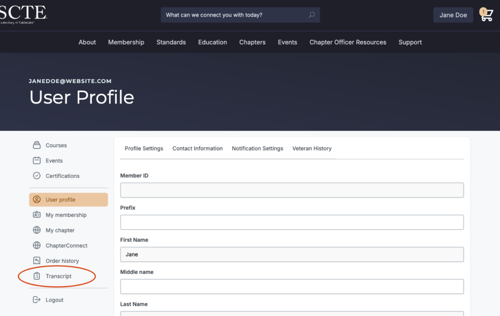Viewport: 500px width, 316px height.
Task: Open the Notification Settings tab
Action: (257, 148)
